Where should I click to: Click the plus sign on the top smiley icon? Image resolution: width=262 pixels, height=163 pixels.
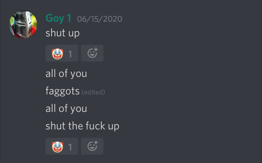(96, 50)
